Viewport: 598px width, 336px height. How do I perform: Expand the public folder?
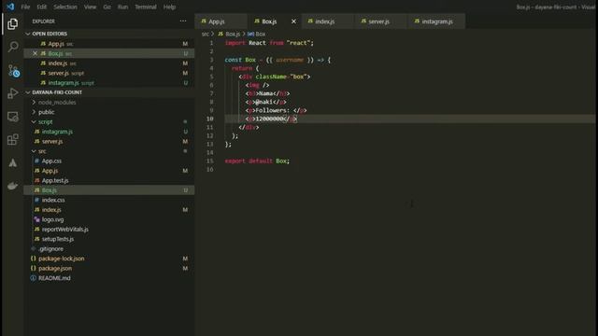pyautogui.click(x=46, y=112)
